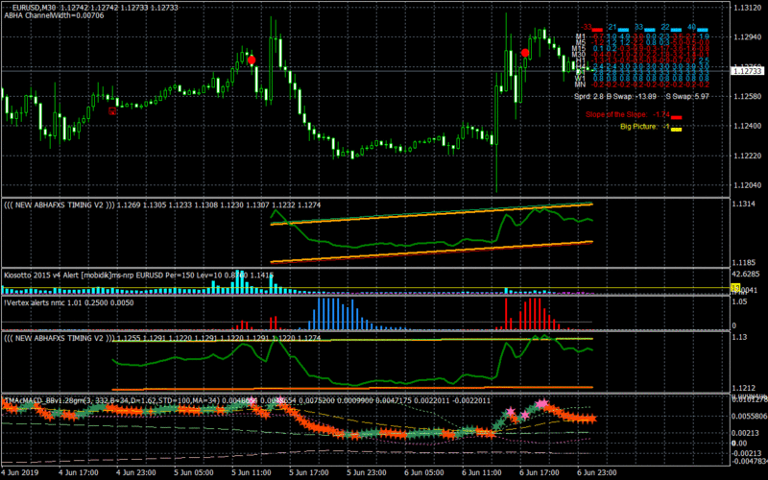The width and height of the screenshot is (768, 480).
Task: Click the B Swap: -13.89 readout
Action: click(632, 97)
